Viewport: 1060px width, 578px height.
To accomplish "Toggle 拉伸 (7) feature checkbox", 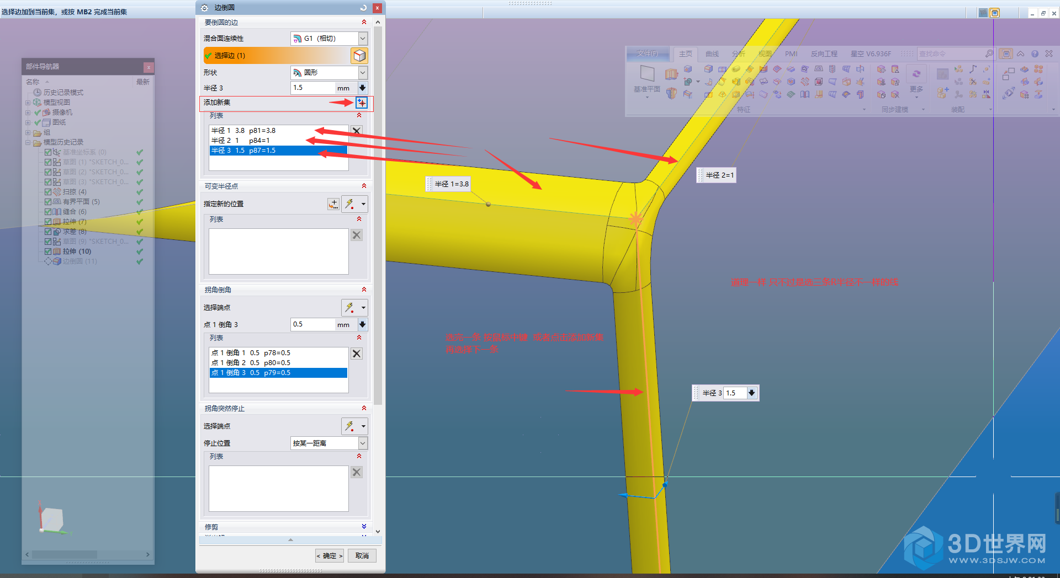I will point(48,222).
